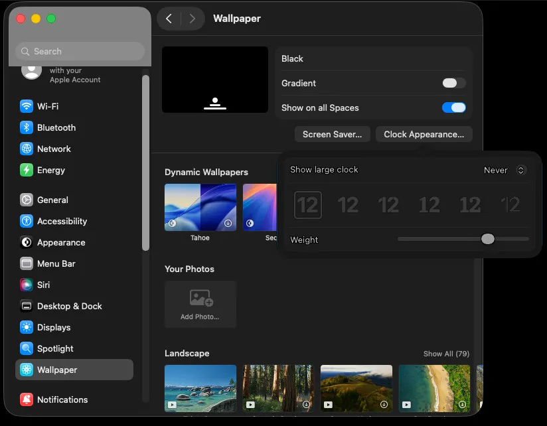Open the Show large clock dropdown
The height and width of the screenshot is (426, 547).
point(505,170)
